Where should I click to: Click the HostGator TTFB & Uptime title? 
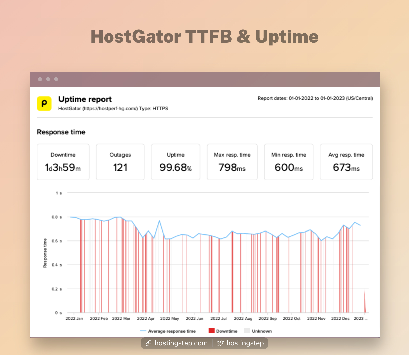coord(204,37)
